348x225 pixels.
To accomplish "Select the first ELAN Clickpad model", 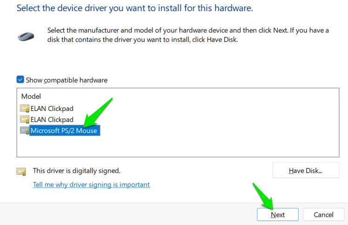I will pyautogui.click(x=52, y=109).
